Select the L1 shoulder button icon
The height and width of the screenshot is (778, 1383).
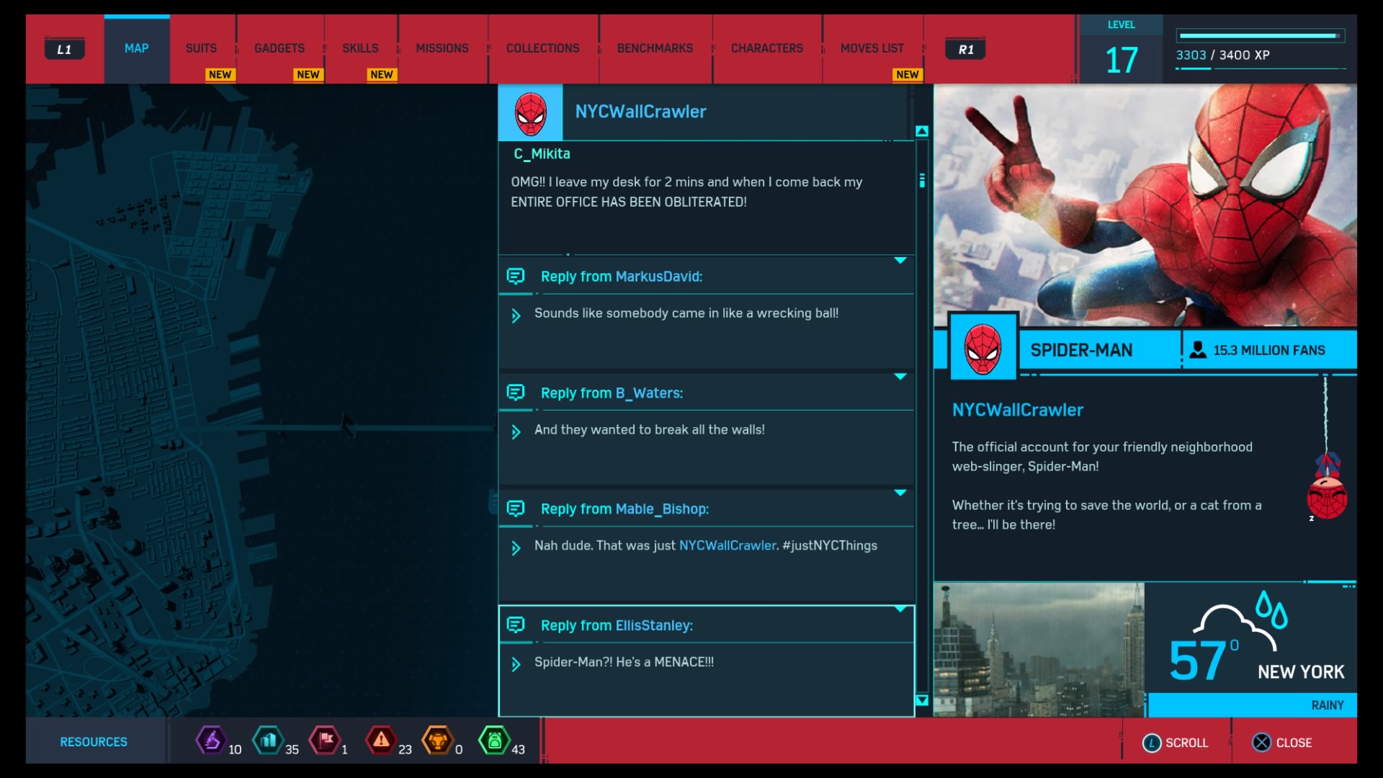[65, 49]
